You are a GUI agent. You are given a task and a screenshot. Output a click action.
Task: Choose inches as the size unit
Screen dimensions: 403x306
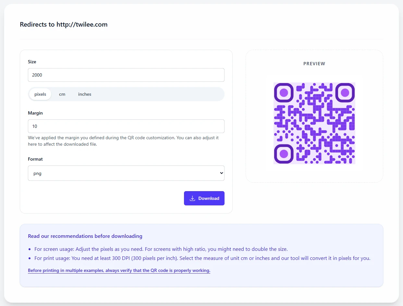tap(84, 94)
